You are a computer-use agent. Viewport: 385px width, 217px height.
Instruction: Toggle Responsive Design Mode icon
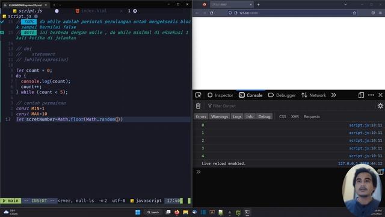point(361,95)
